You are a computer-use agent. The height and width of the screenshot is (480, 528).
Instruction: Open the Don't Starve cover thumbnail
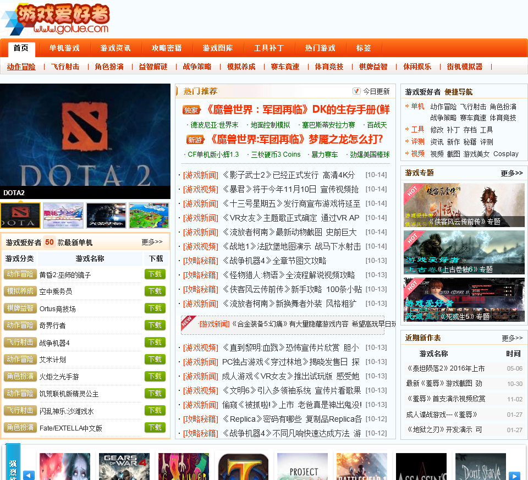click(x=481, y=466)
